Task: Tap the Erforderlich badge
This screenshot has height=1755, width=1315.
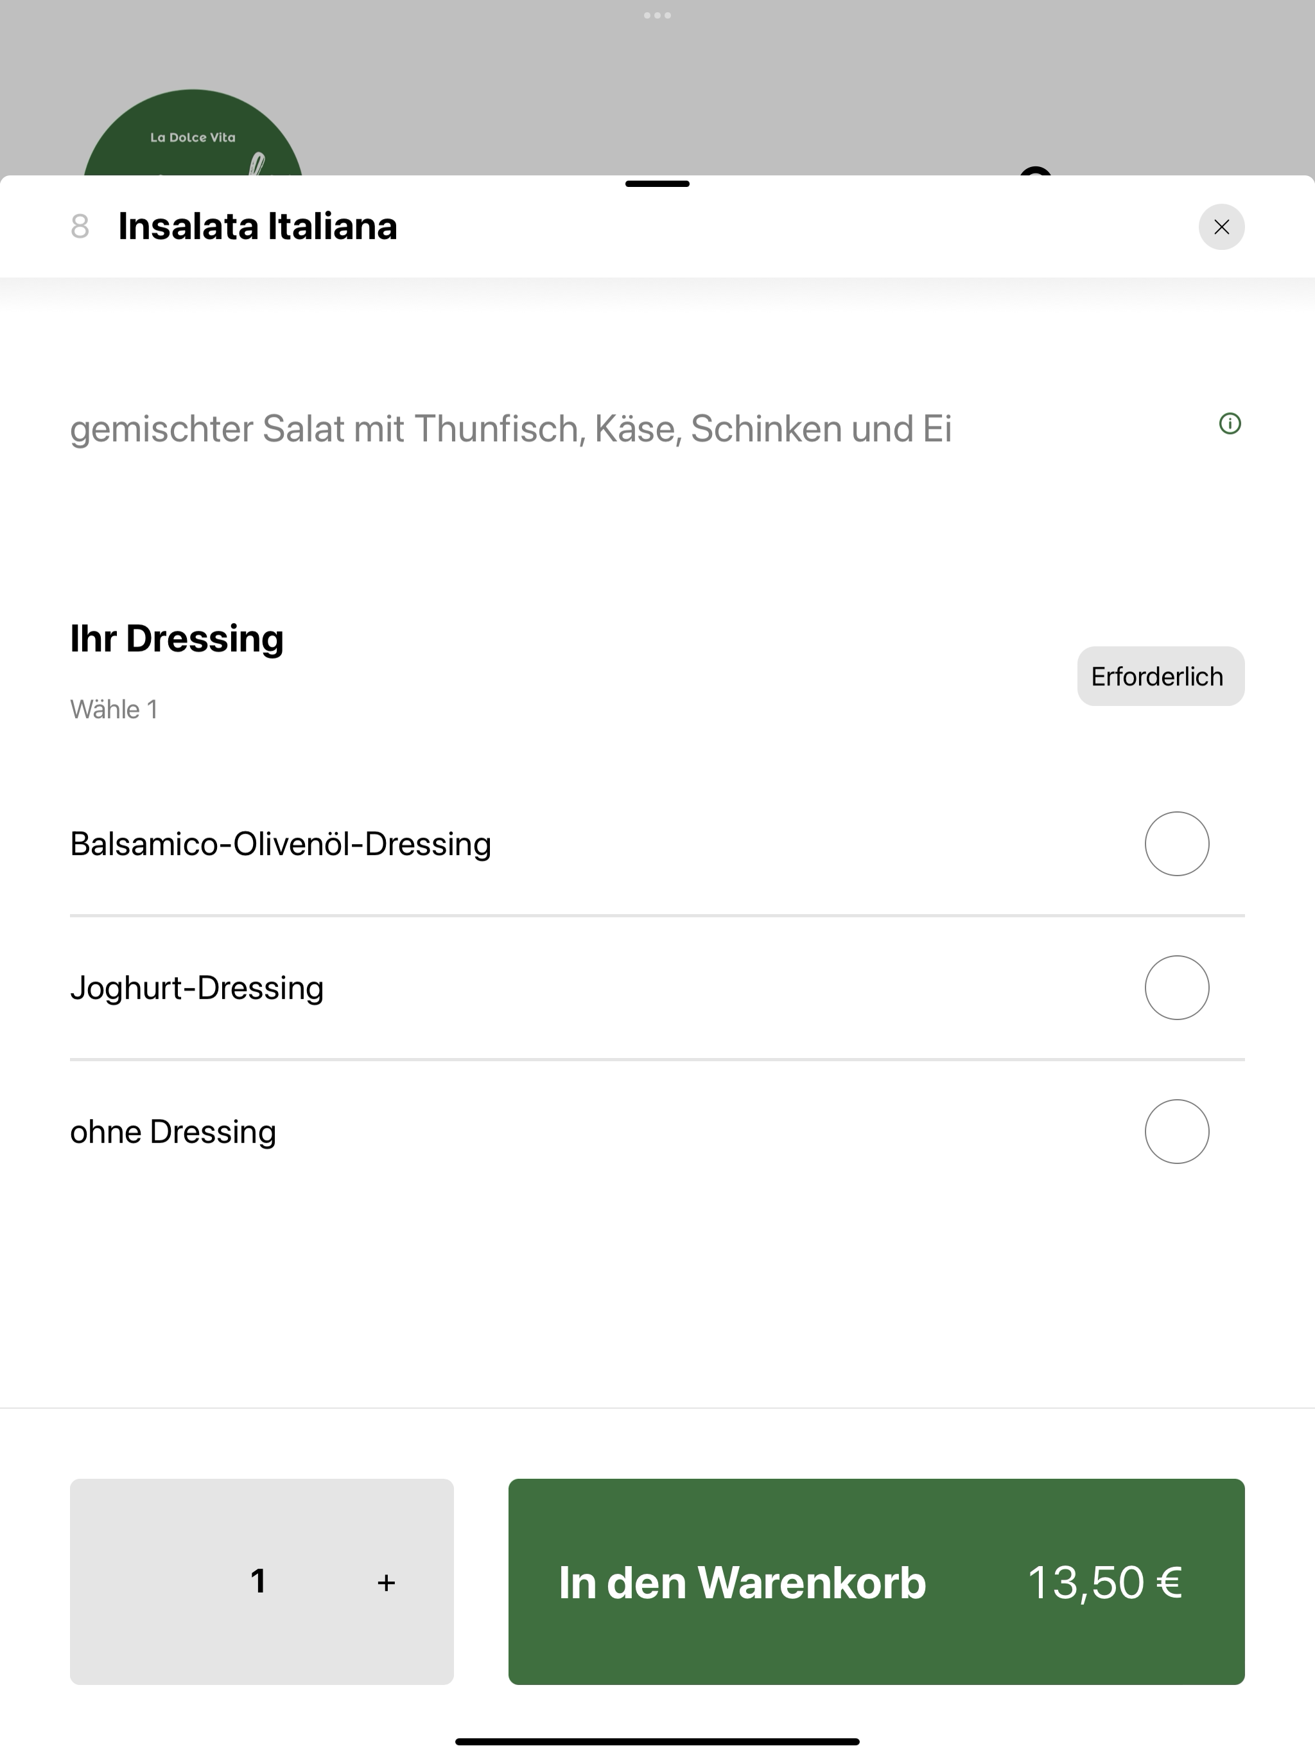Action: click(x=1160, y=676)
